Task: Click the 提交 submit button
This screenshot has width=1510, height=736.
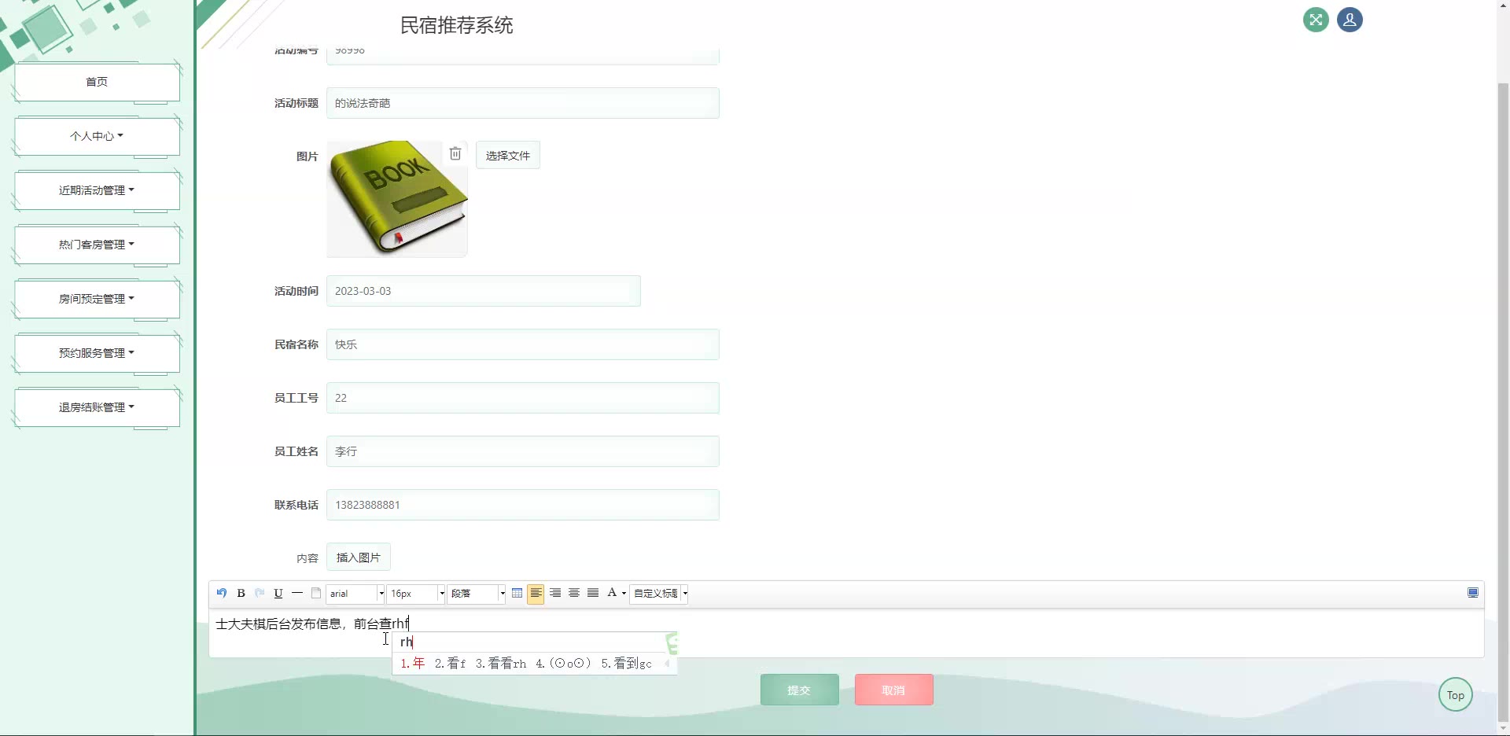Action: click(x=799, y=690)
